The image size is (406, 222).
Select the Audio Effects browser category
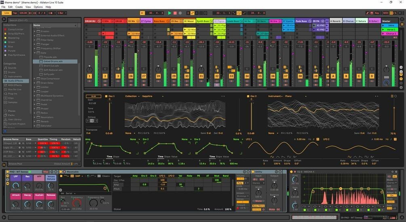15,81
